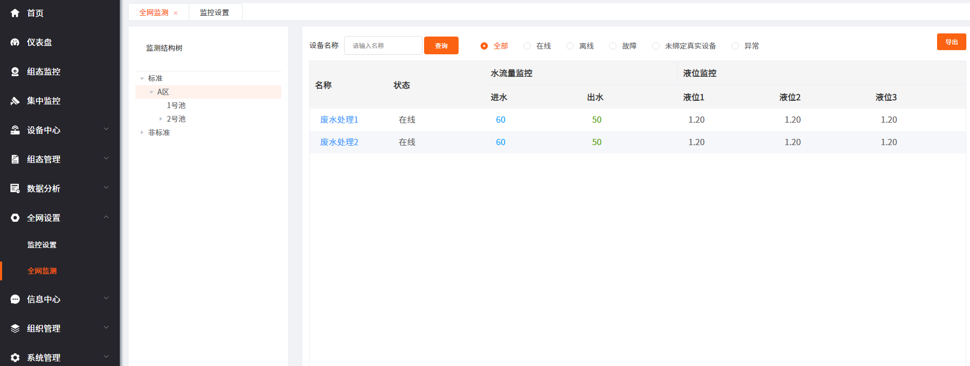This screenshot has height=366, width=970.
Task: Select the 离线 radio filter
Action: pos(570,46)
